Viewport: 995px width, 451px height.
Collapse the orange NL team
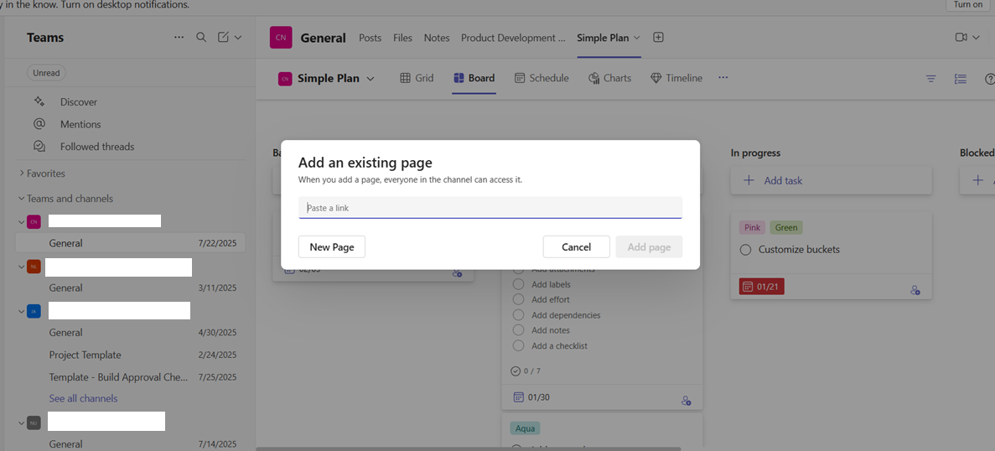pos(22,267)
